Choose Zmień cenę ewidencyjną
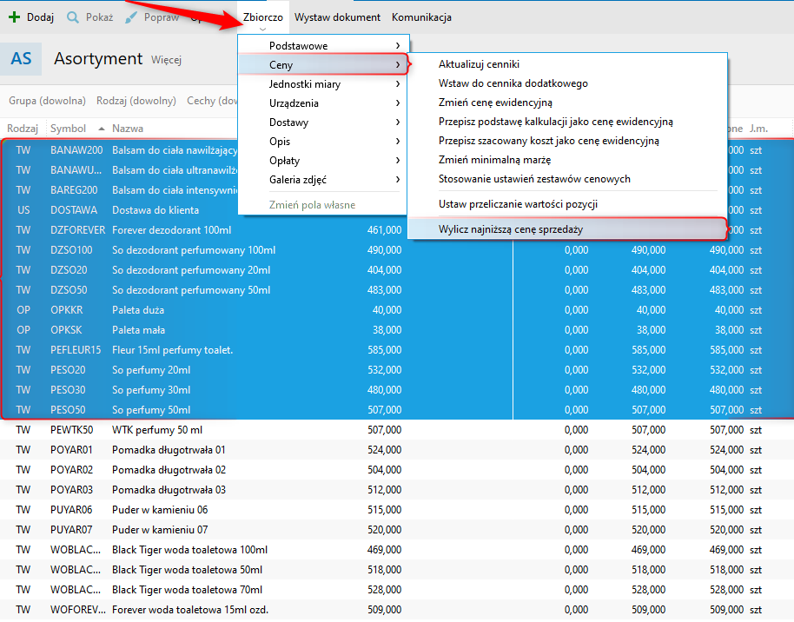The width and height of the screenshot is (794, 622). 567,103
